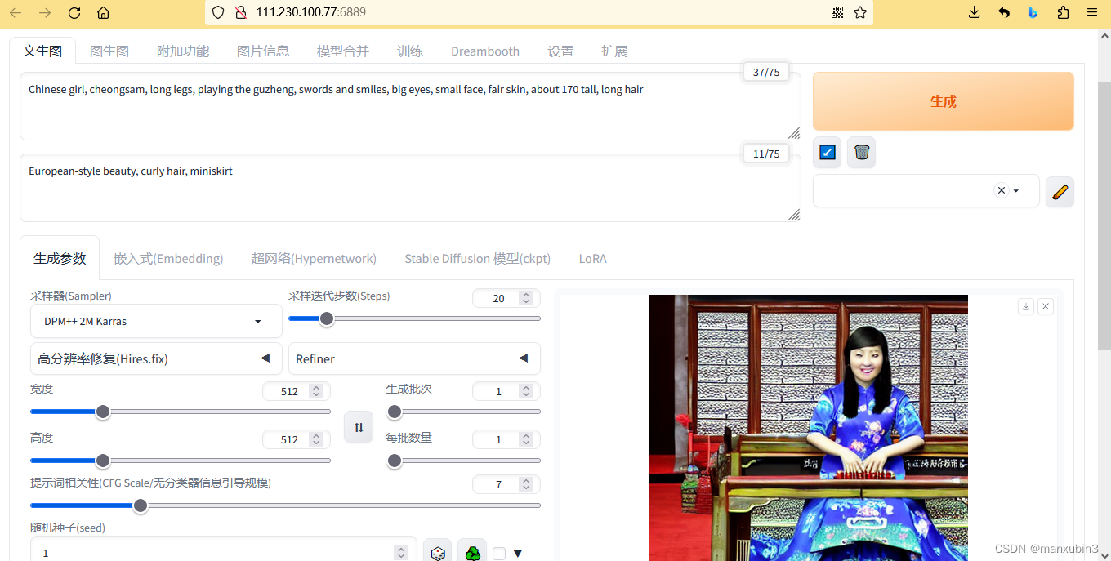The image size is (1111, 561).
Task: Select the 嵌入式(Embedding) sub-tab
Action: click(168, 258)
